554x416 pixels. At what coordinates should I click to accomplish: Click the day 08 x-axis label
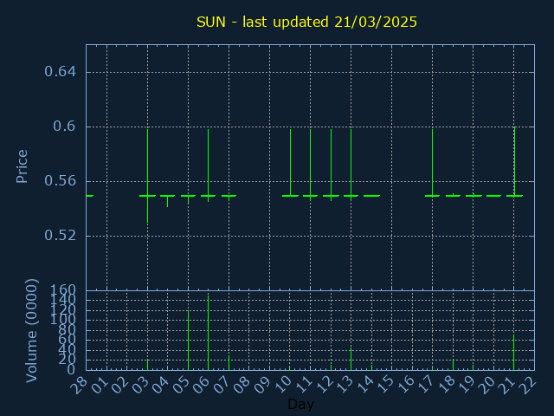pyautogui.click(x=242, y=385)
